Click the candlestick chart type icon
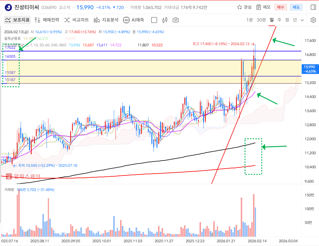319x246 pixels. click(165, 20)
